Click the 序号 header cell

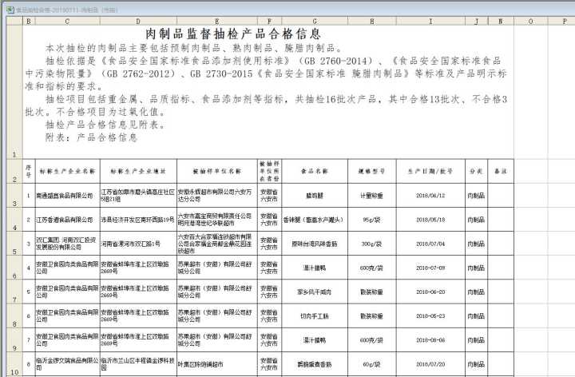point(29,171)
